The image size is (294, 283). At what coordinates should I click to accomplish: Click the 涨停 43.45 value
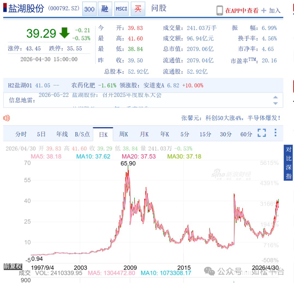(x=33, y=48)
